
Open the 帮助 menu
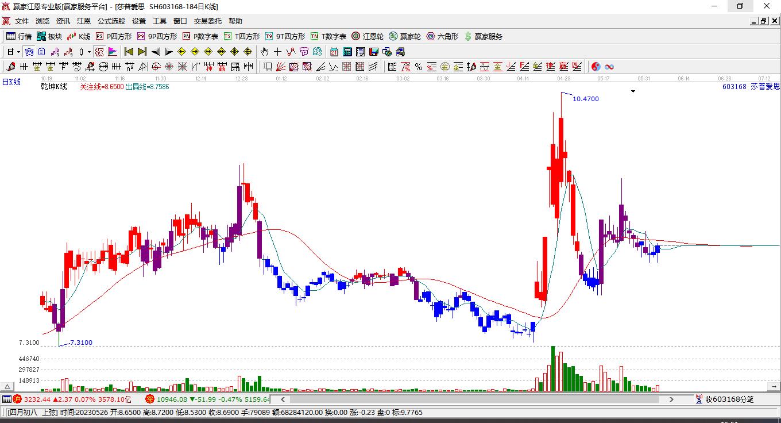[x=235, y=21]
